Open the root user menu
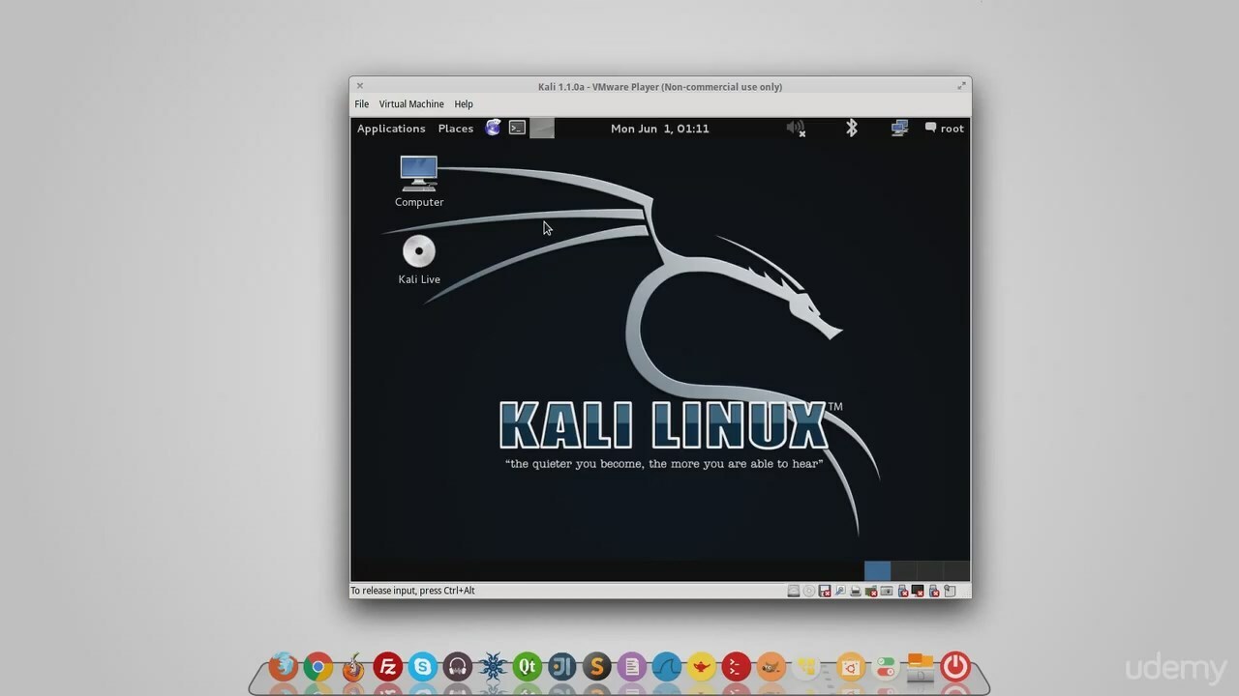1239x696 pixels. pos(945,129)
